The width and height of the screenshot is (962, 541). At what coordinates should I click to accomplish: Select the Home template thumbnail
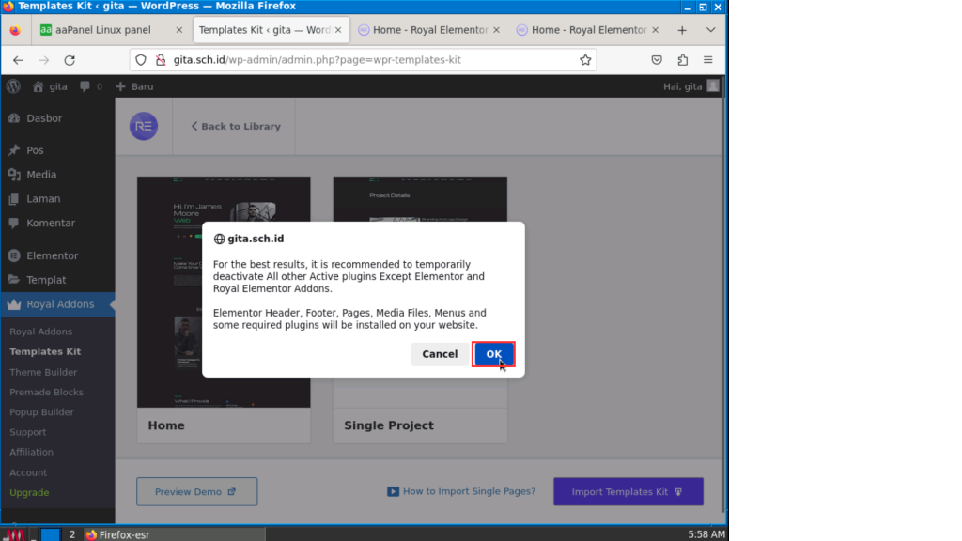[x=224, y=291]
